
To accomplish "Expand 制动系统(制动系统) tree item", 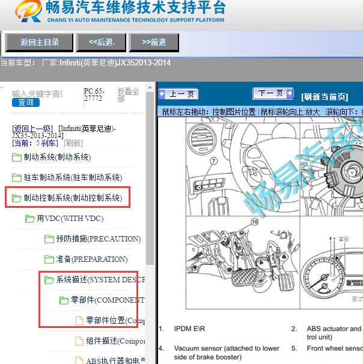I will 57,157.
